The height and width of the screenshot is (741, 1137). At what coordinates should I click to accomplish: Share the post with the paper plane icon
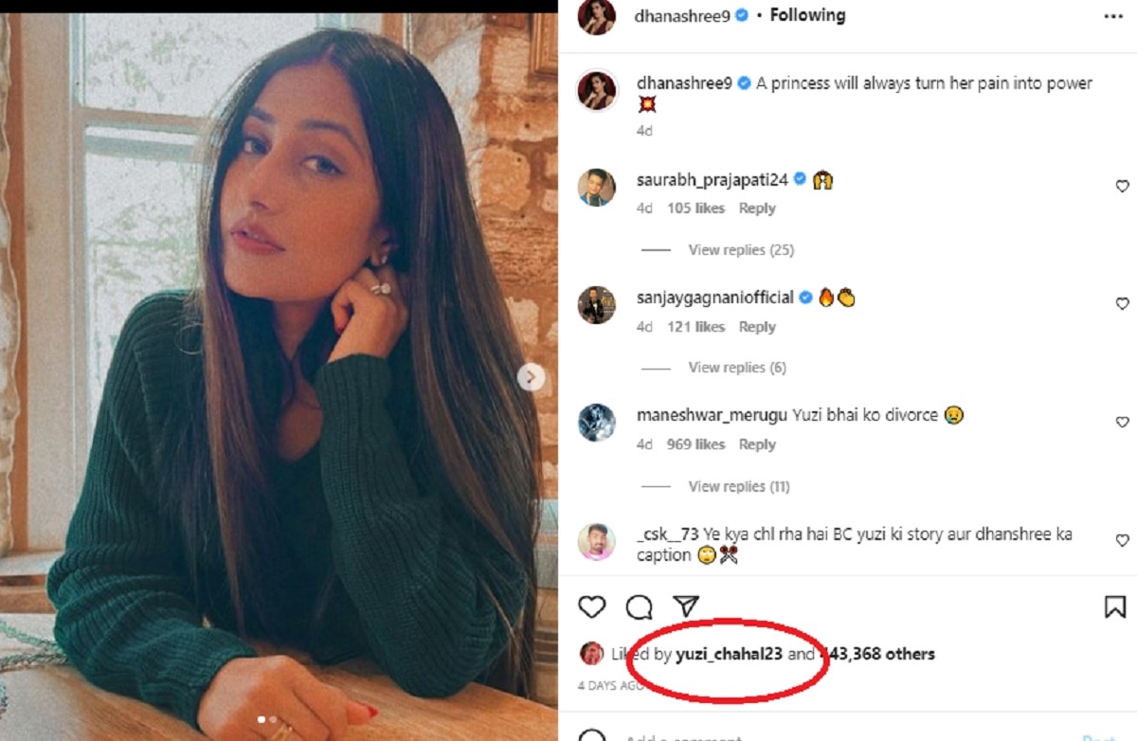click(x=686, y=606)
